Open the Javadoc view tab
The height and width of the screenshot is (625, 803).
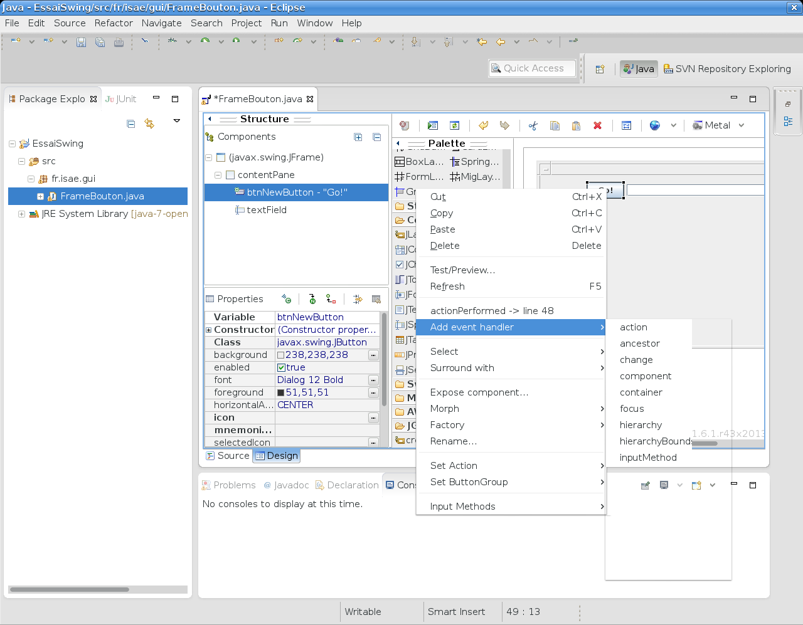(x=286, y=485)
